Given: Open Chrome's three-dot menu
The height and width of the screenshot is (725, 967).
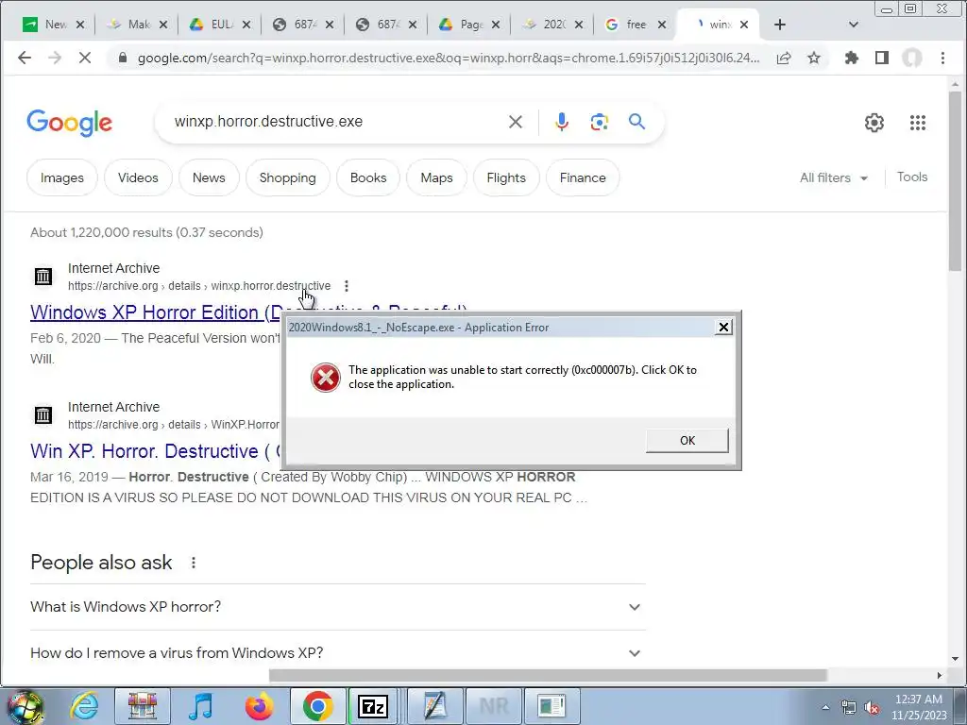Looking at the screenshot, I should (x=942, y=58).
